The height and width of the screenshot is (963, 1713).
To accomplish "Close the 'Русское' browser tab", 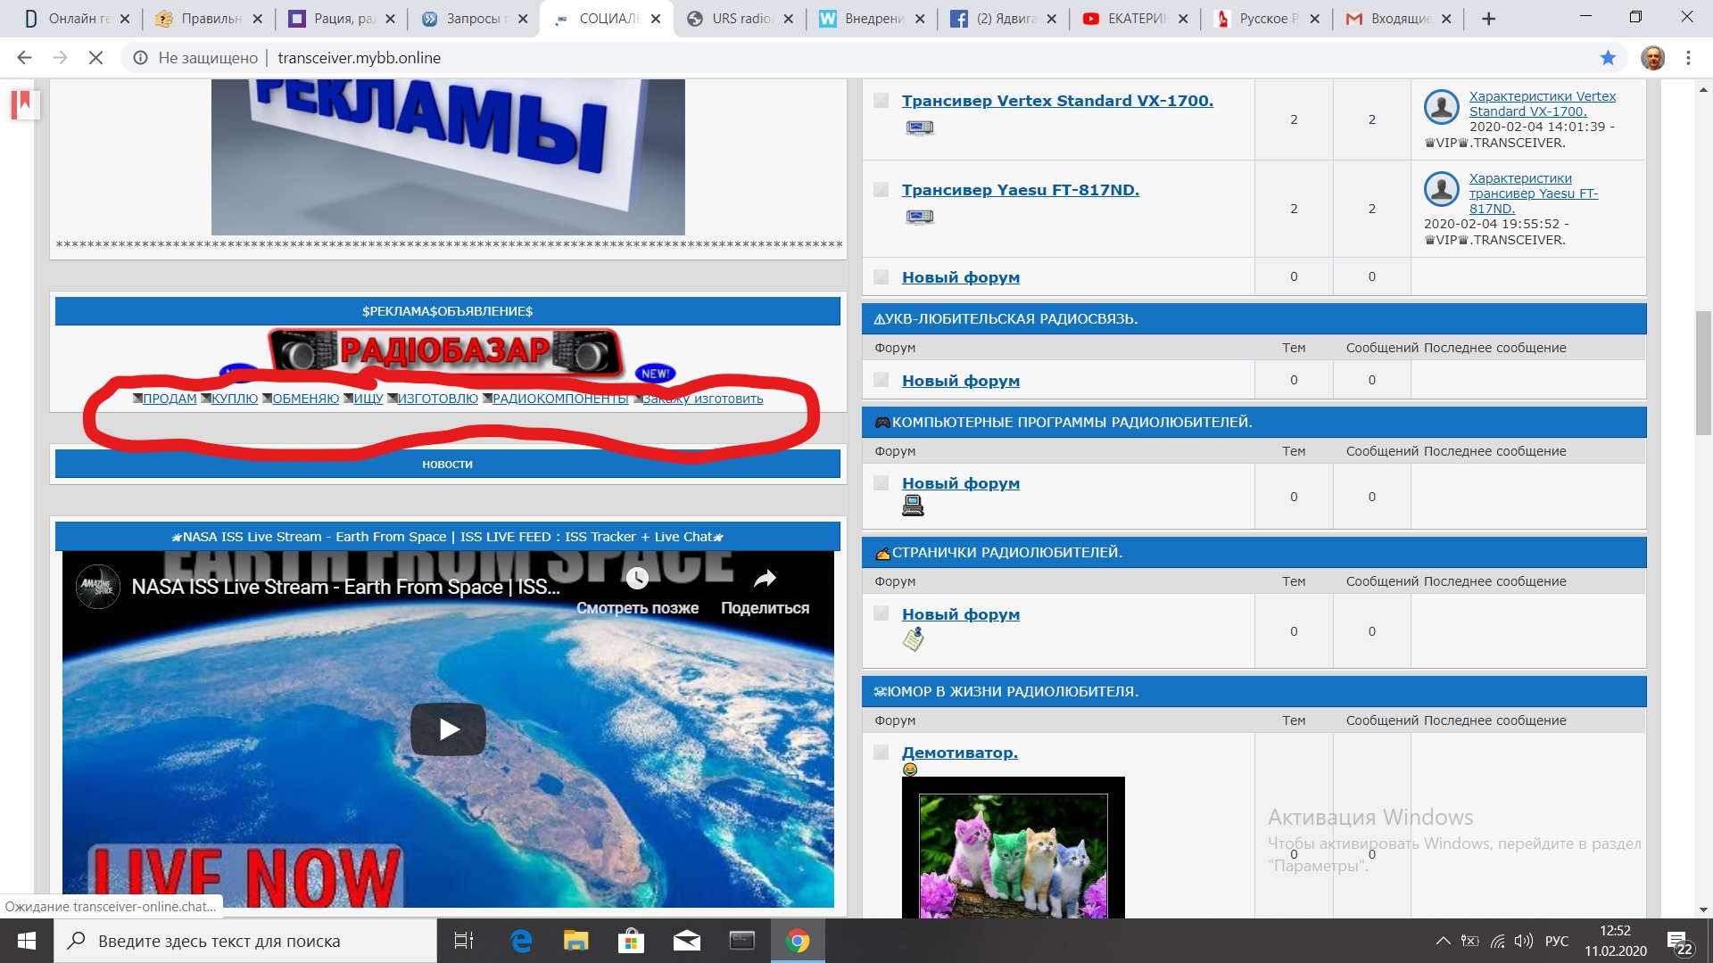I will pyautogui.click(x=1314, y=19).
